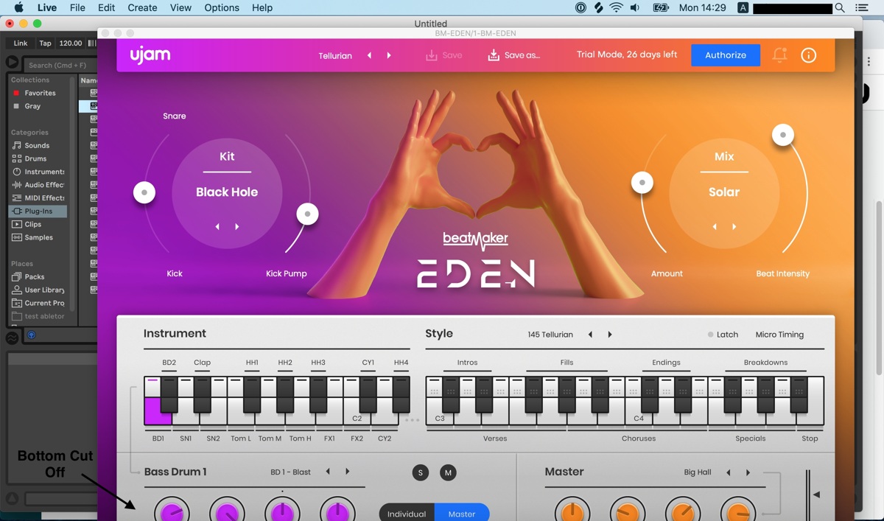Image resolution: width=884 pixels, height=521 pixels.
Task: Open the Edit menu
Action: click(x=107, y=7)
